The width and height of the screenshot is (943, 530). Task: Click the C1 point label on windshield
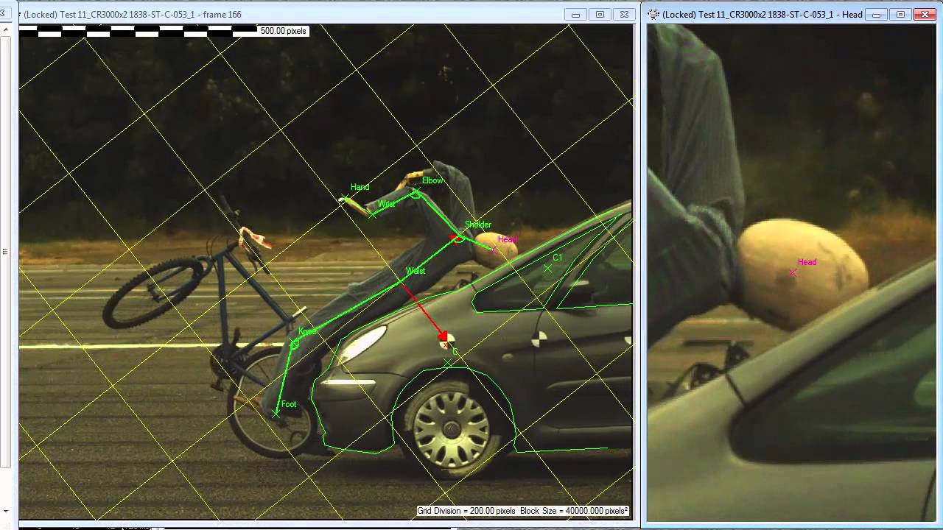pos(557,258)
